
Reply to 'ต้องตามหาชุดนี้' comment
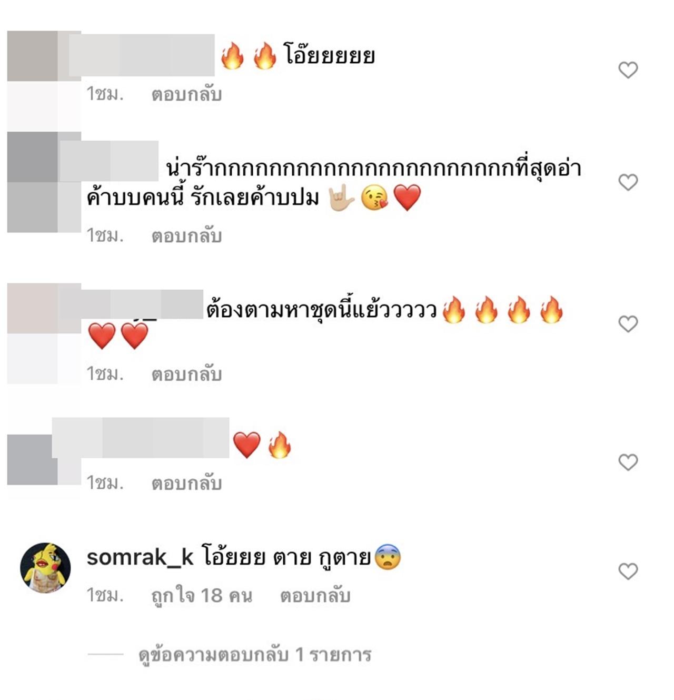tap(186, 374)
